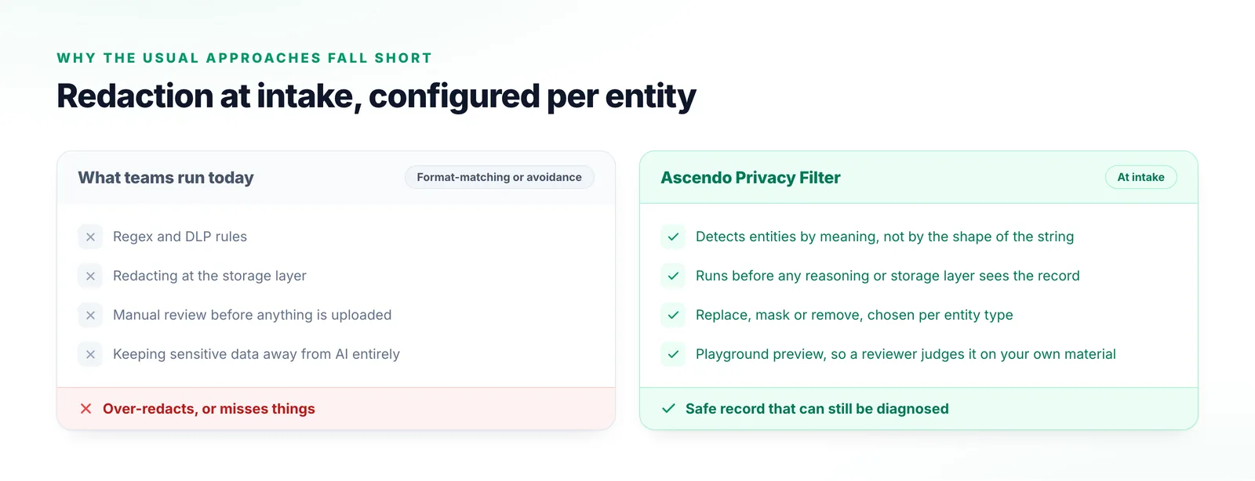Screen dimensions: 1255x481
Task: Click the X icon beside Regex and DLP rules
Action: (x=90, y=237)
